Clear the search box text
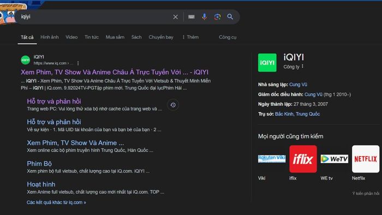The width and height of the screenshot is (382, 215). (x=175, y=17)
